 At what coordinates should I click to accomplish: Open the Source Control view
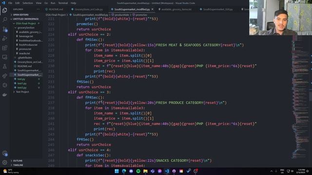[x=4, y=29]
